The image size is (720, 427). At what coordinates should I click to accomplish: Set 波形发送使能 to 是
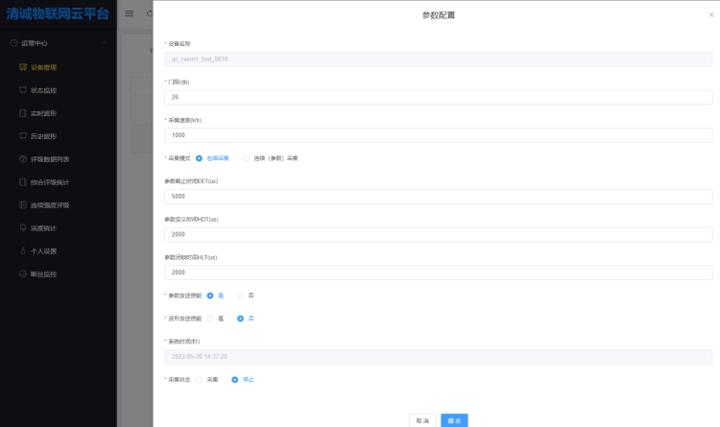pyautogui.click(x=210, y=319)
